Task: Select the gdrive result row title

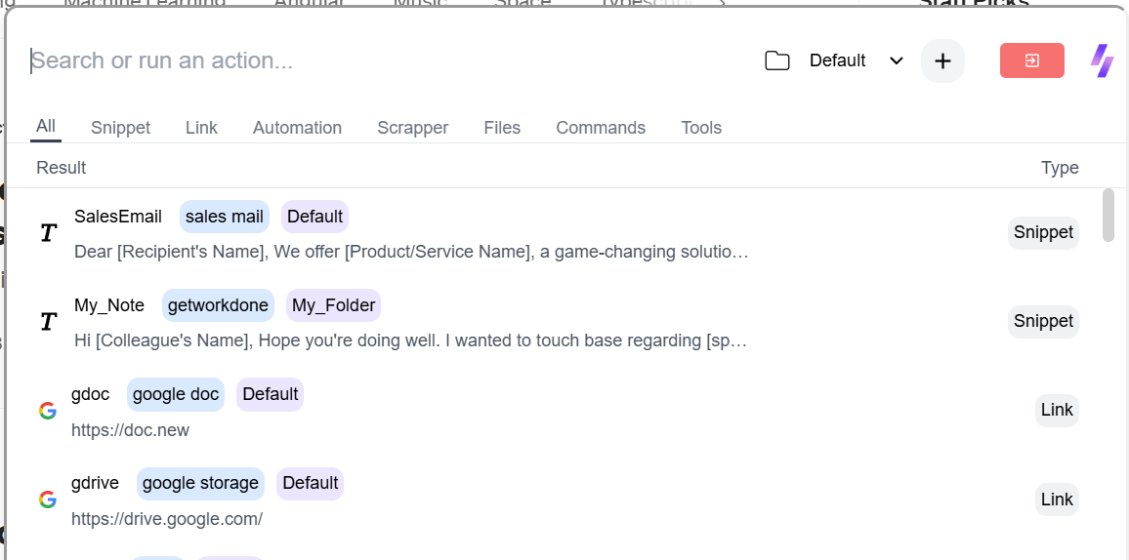Action: tap(95, 483)
